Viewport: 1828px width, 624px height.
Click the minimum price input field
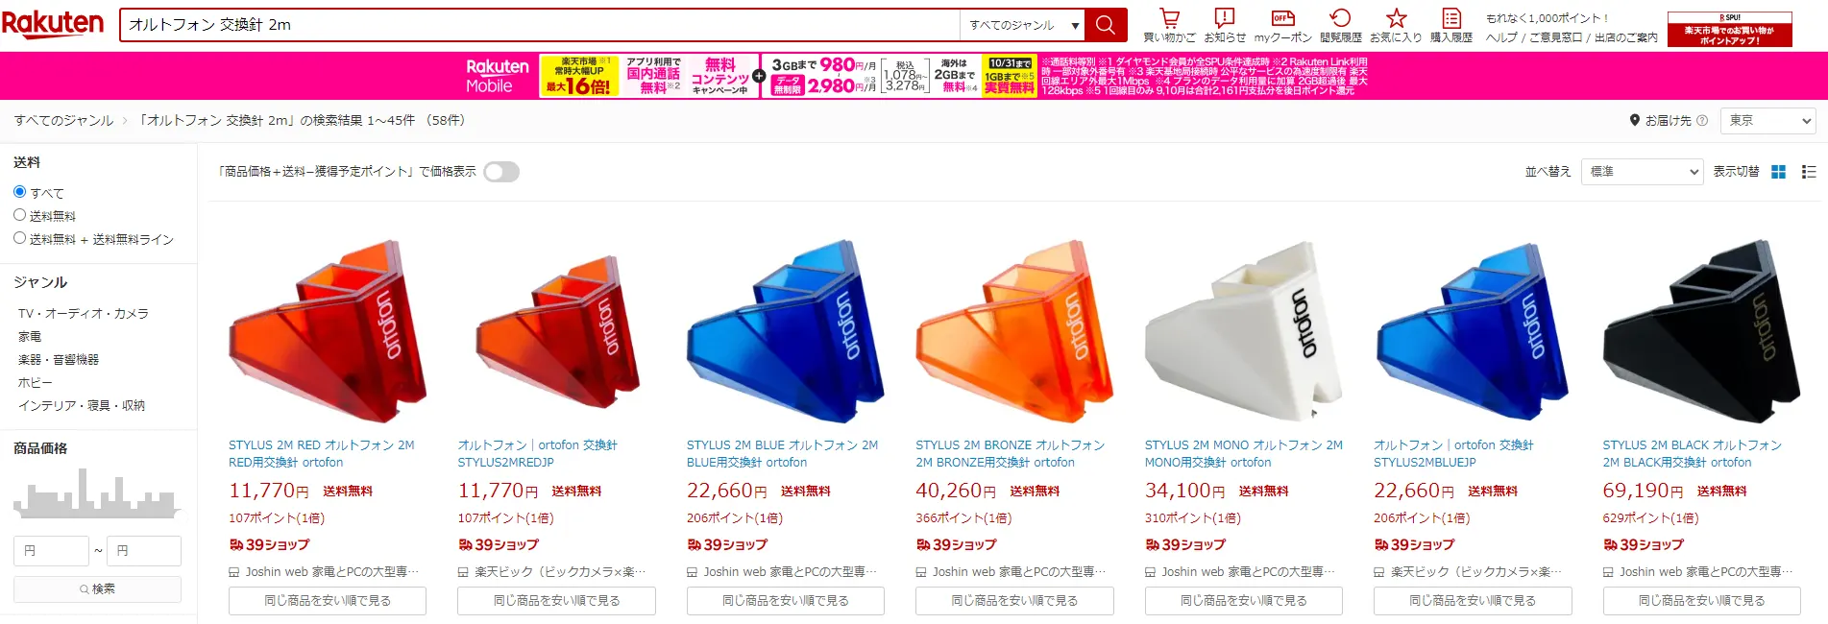(x=51, y=551)
